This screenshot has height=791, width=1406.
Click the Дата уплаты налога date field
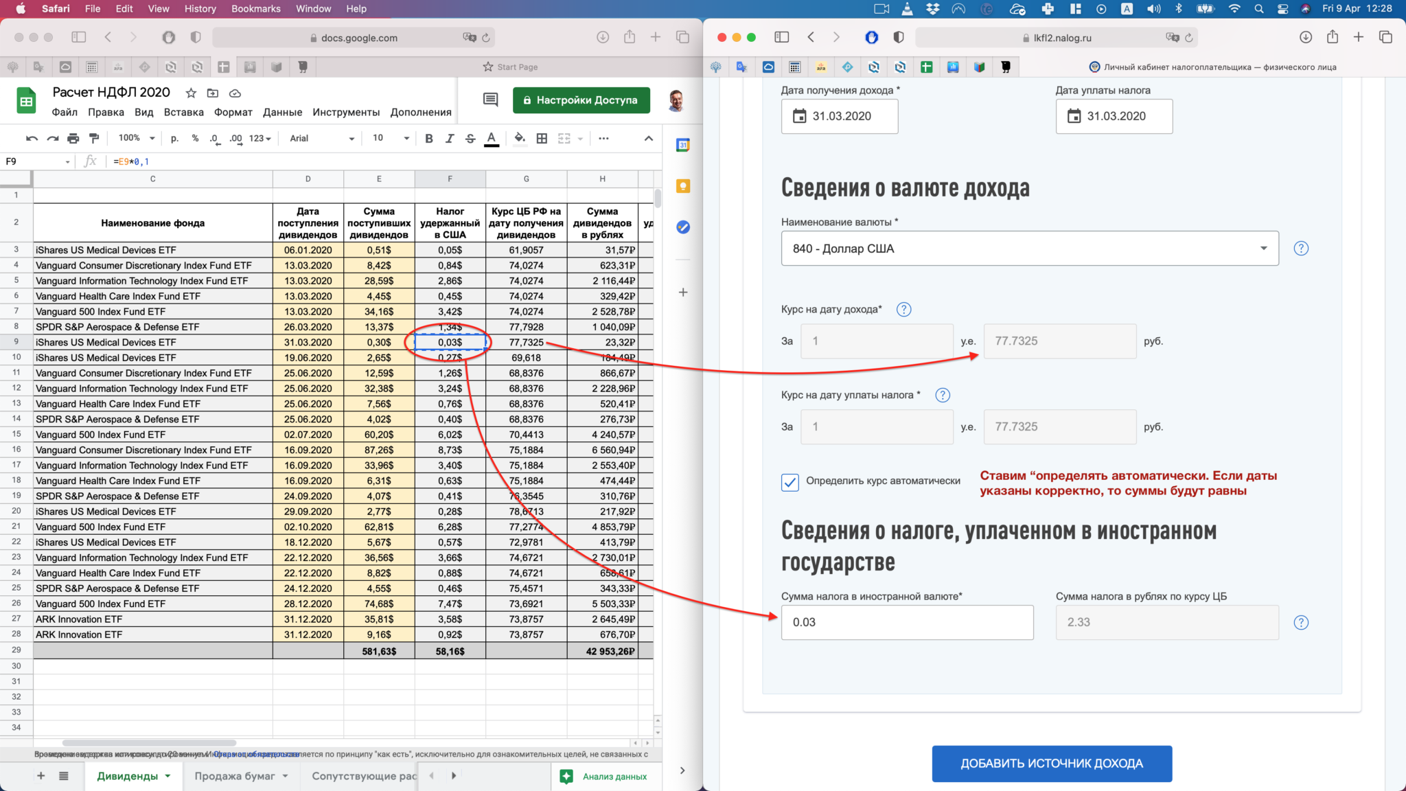1114,117
